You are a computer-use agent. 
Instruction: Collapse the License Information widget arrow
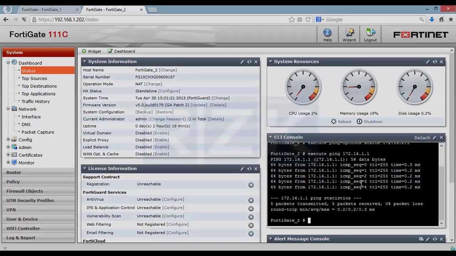pyautogui.click(x=85, y=169)
